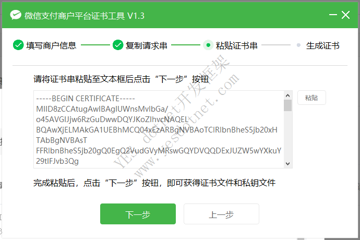Viewport: 360px width, 240px height.
Task: Select the 复制请求串 step label
Action: (x=147, y=45)
